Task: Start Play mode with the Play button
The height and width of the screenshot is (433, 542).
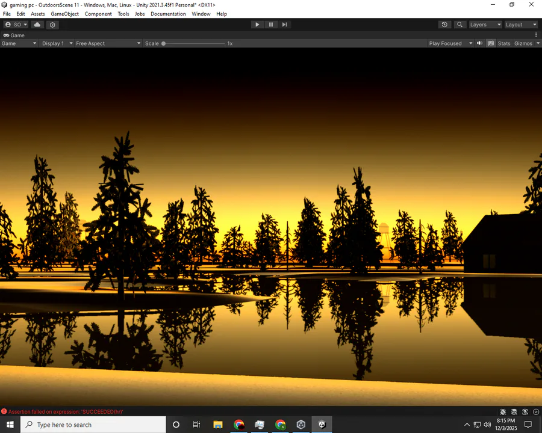Action: [x=257, y=25]
